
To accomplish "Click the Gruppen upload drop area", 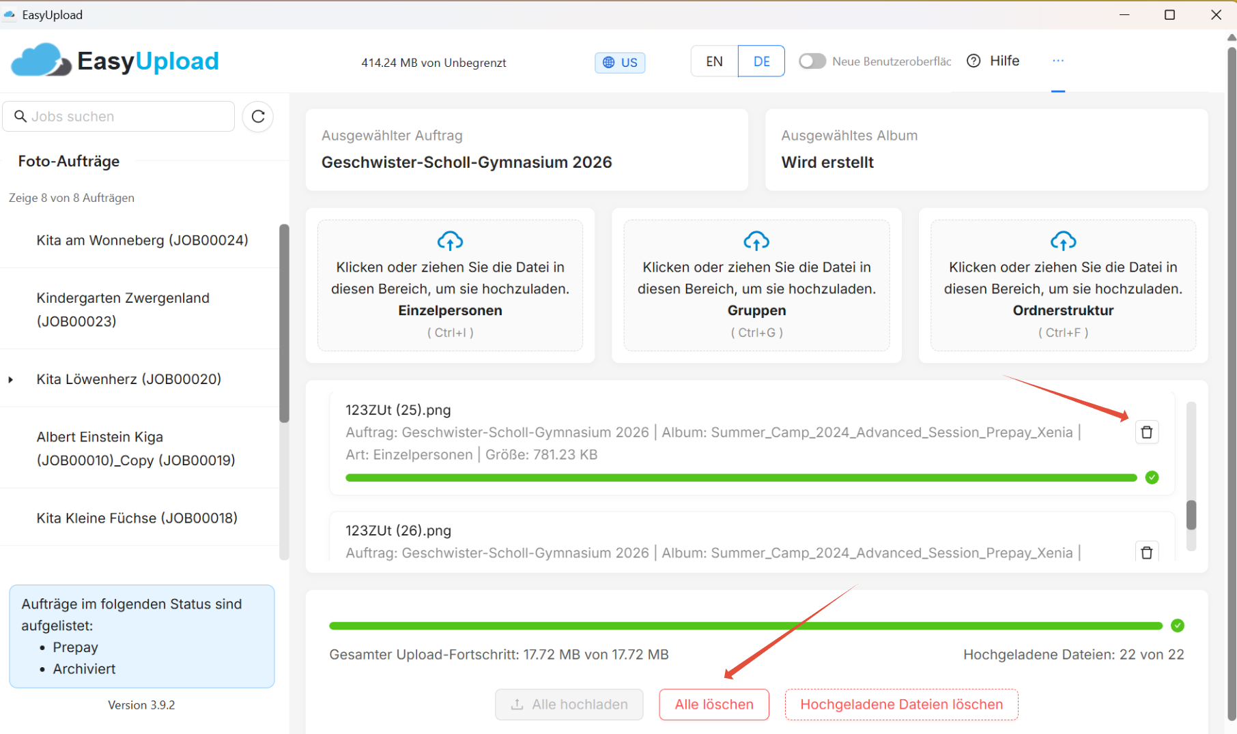I will pyautogui.click(x=756, y=285).
